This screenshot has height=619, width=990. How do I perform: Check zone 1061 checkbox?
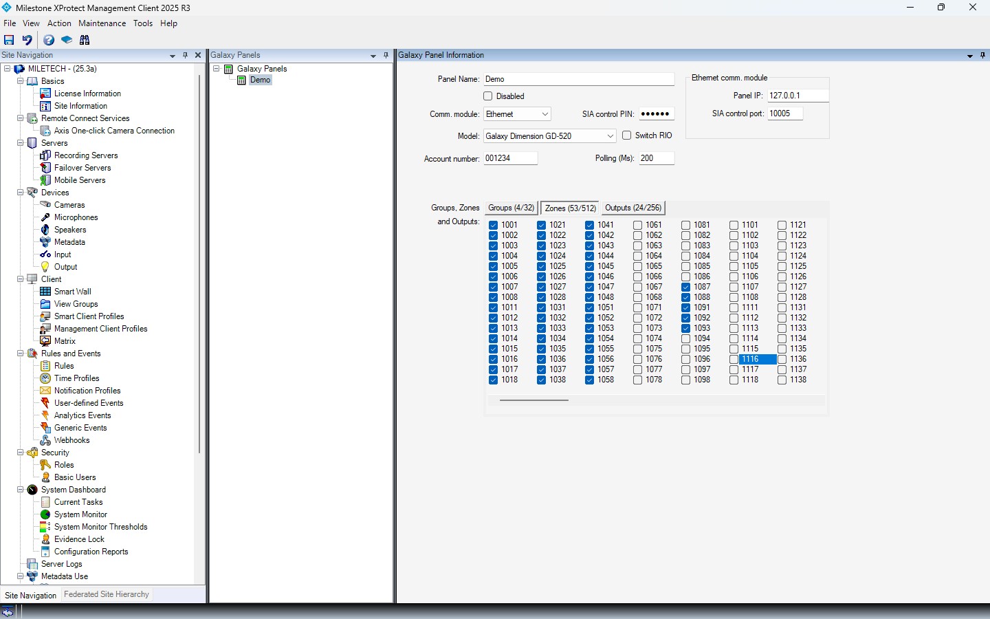pos(637,225)
